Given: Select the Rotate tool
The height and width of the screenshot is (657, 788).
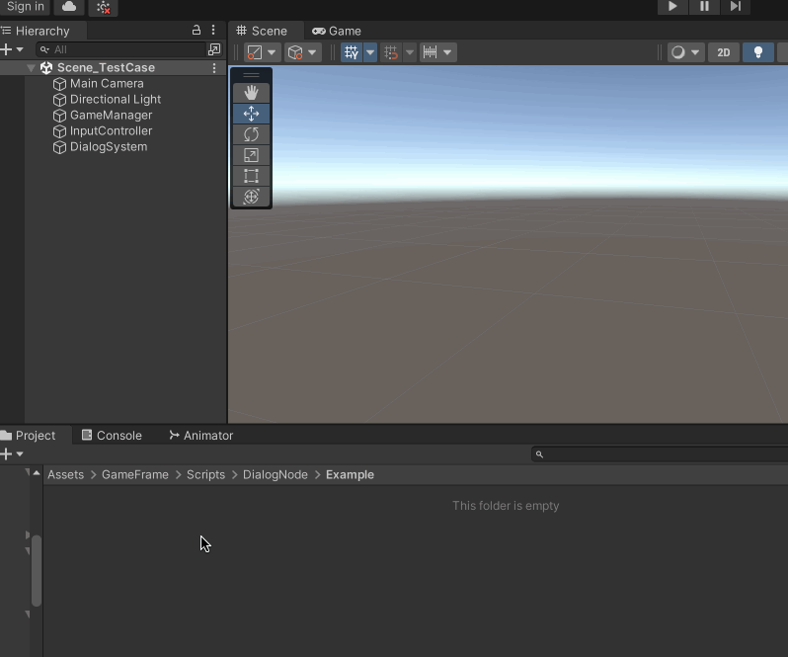Looking at the screenshot, I should (x=251, y=134).
